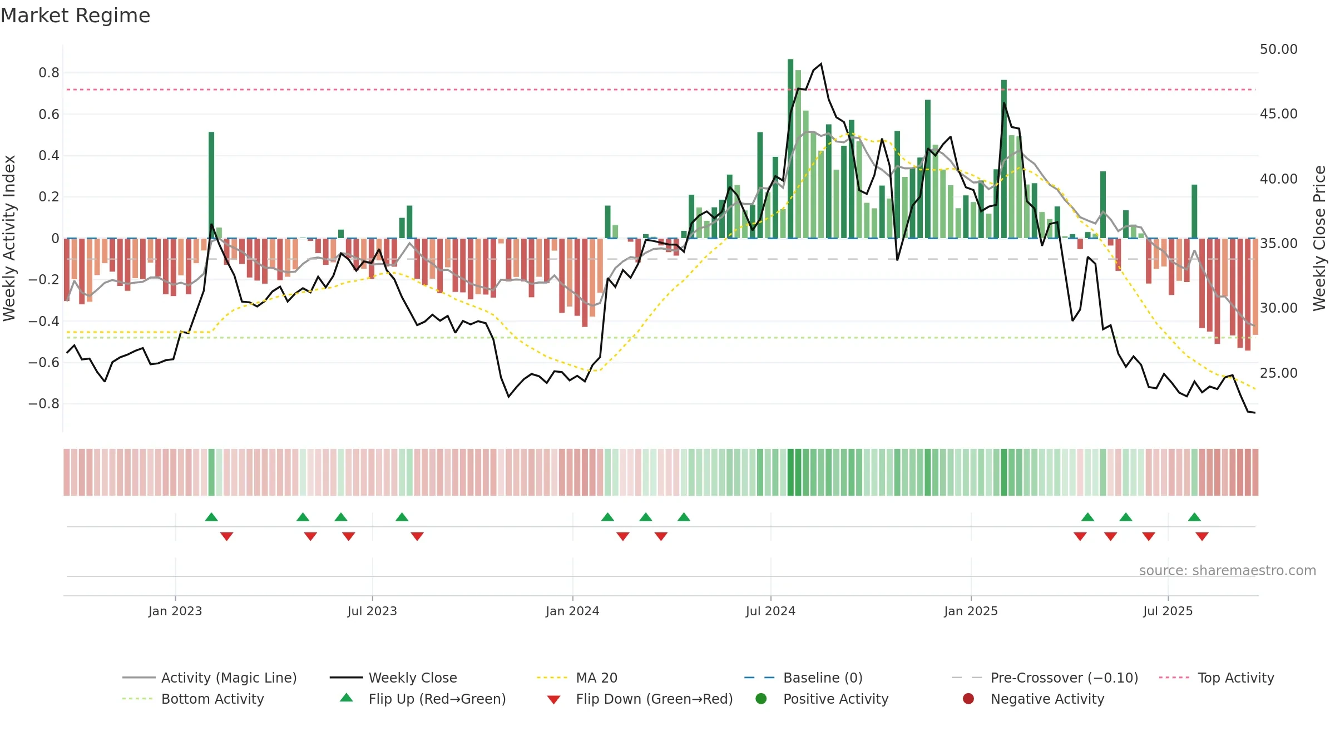
Task: Click the MA 20 legend entry
Action: (577, 678)
